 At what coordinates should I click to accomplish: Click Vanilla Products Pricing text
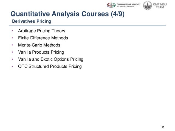click(41, 52)
